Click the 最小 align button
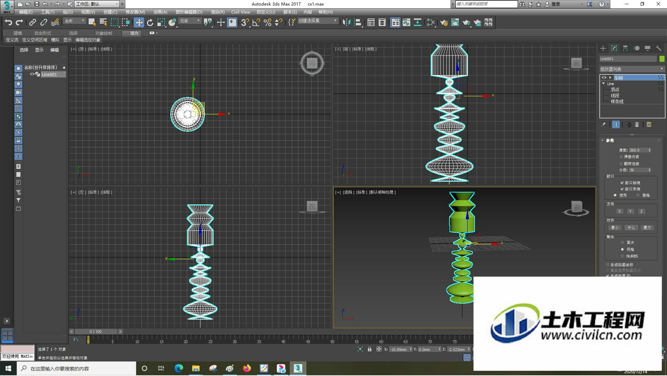 coord(615,228)
